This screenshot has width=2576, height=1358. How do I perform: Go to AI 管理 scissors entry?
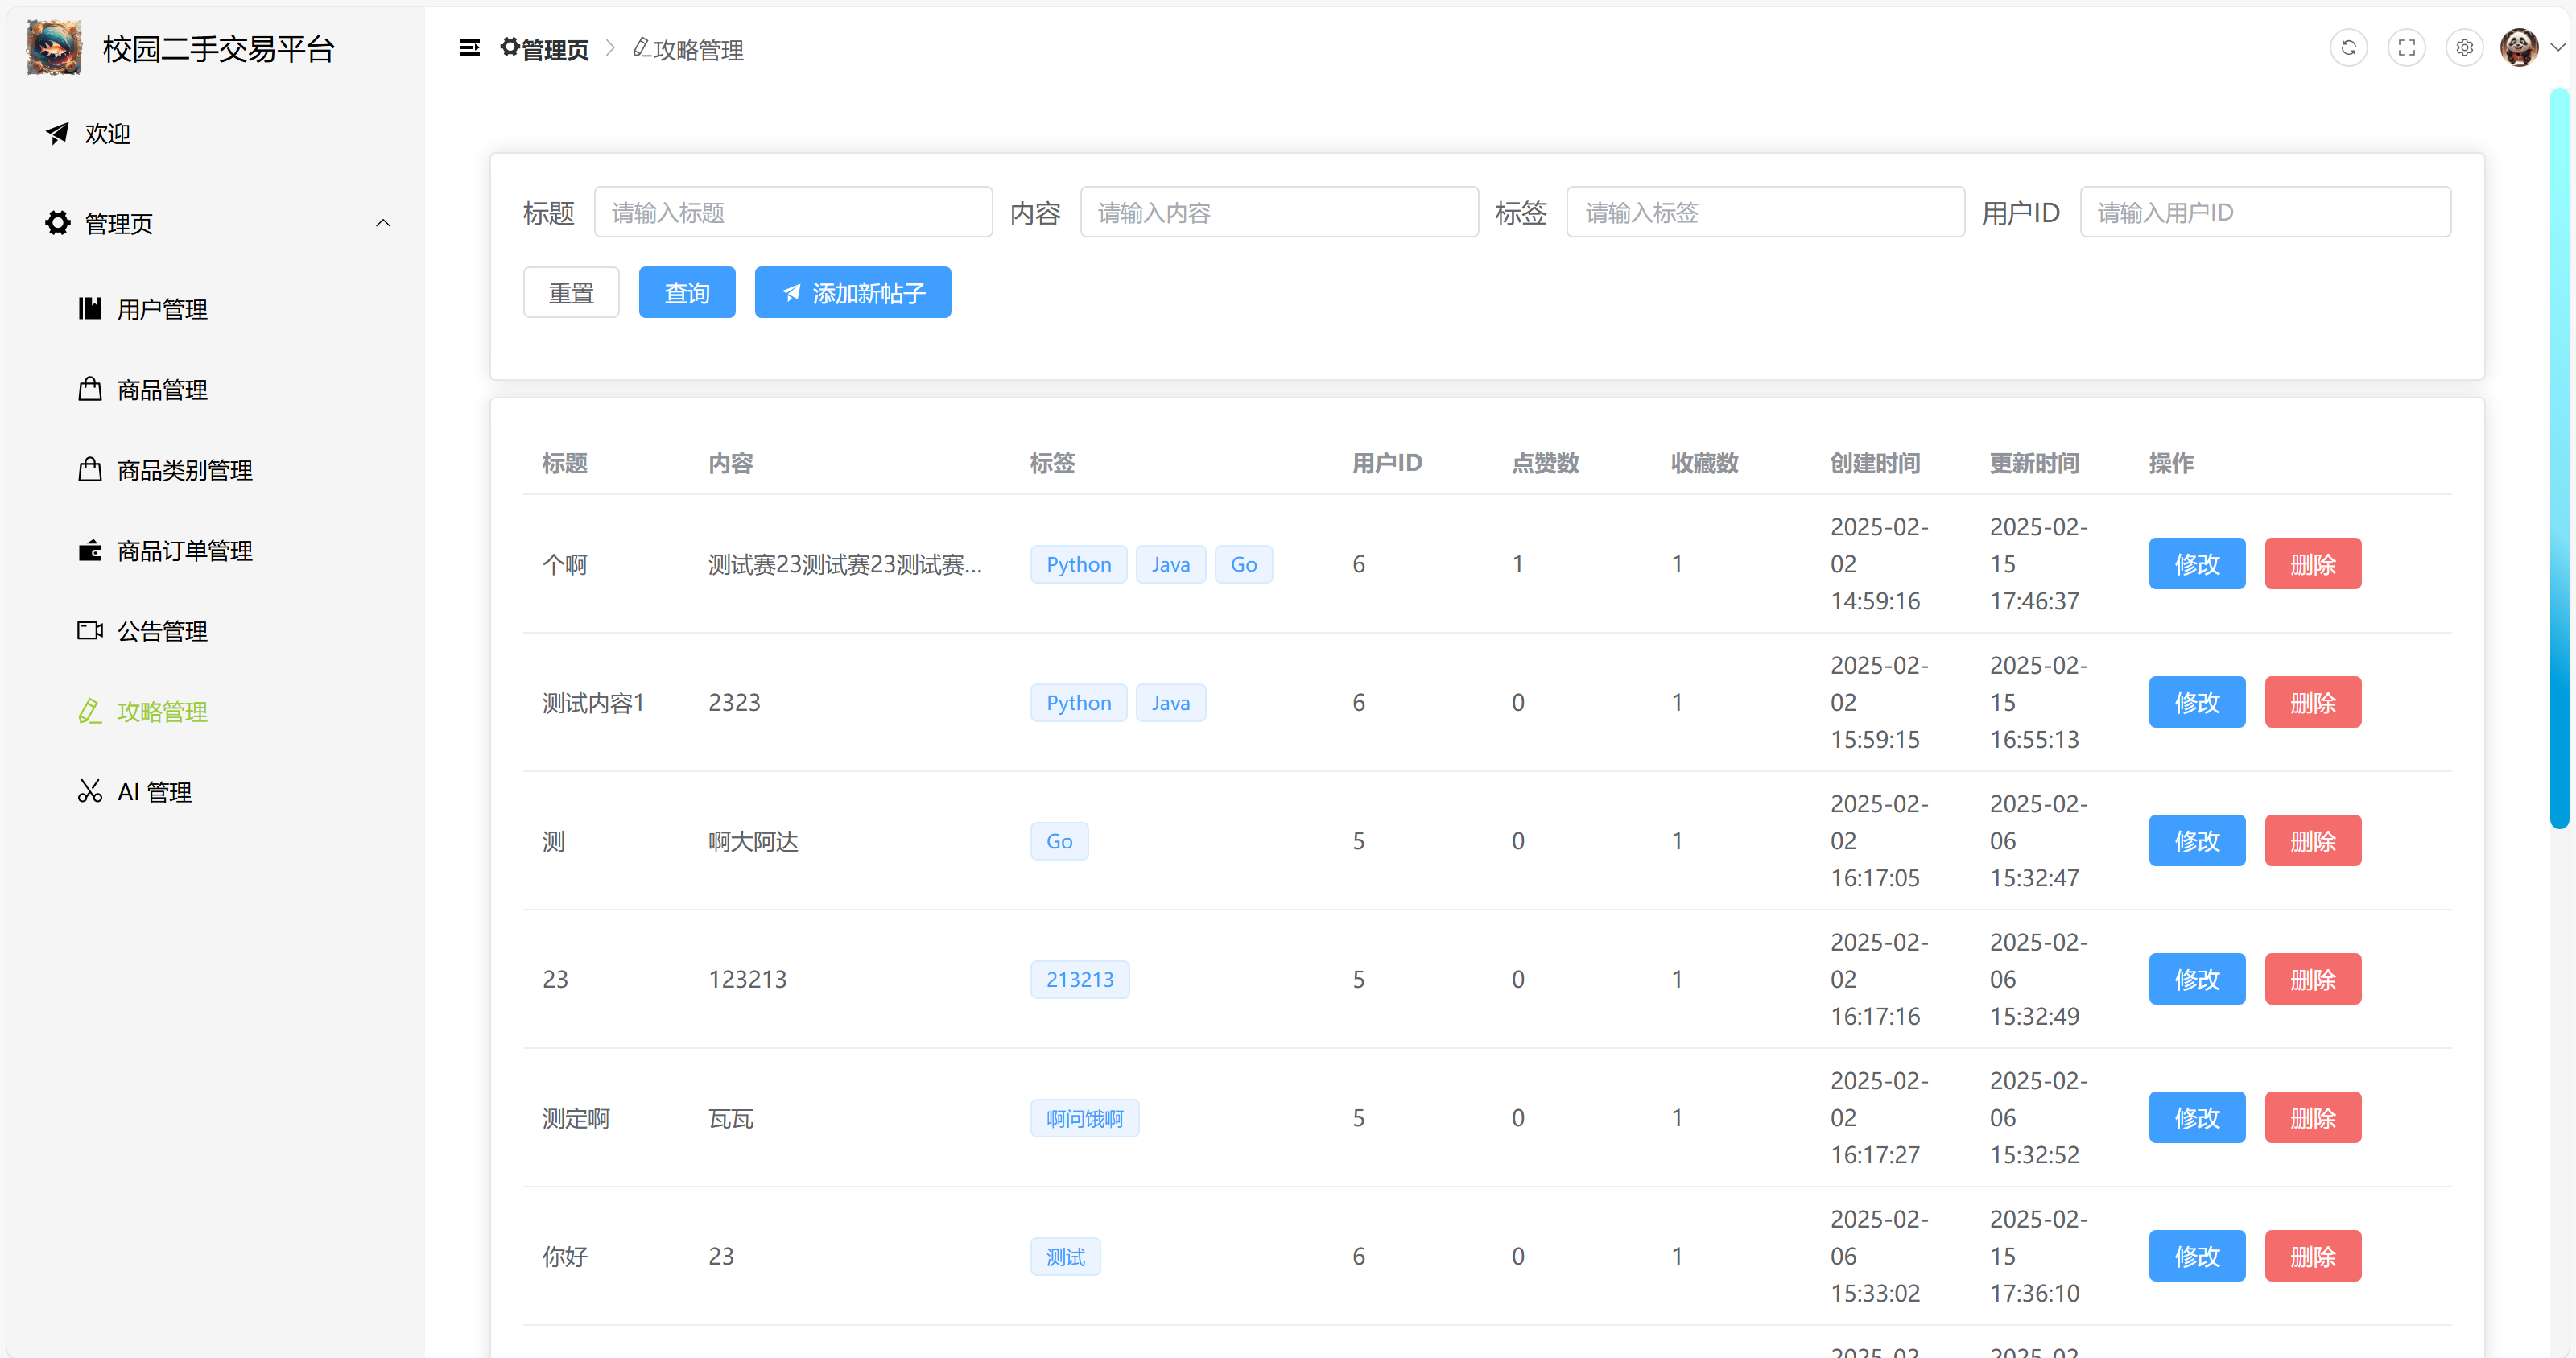tap(154, 792)
